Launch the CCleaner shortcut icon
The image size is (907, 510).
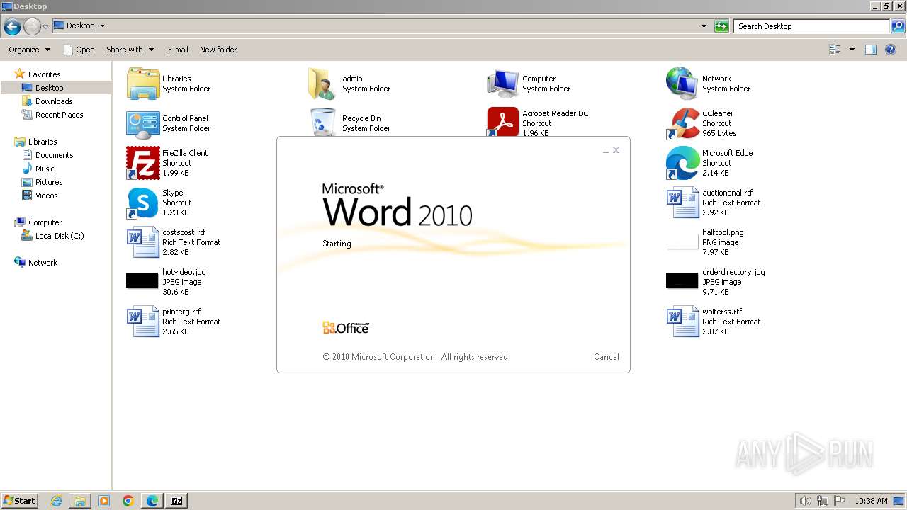[683, 123]
